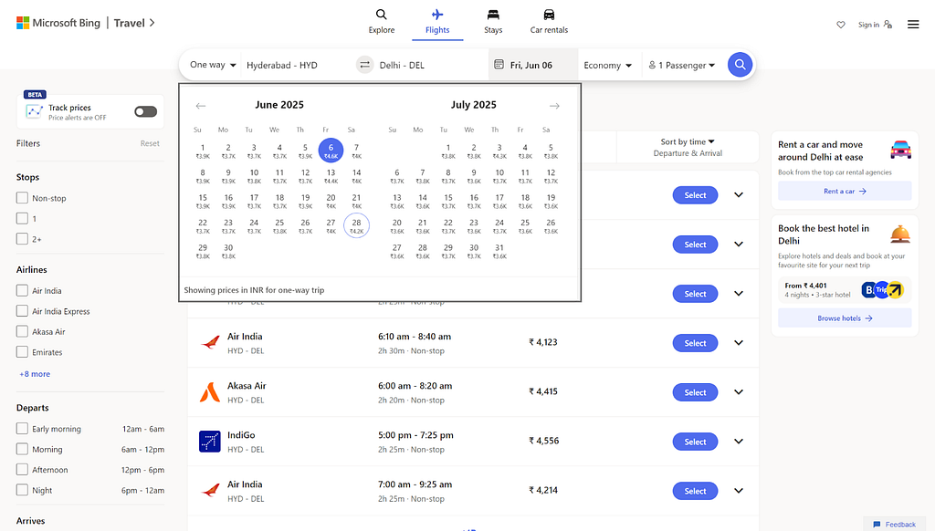935x531 pixels.
Task: Click the Fri, Jun 06 date field
Action: [x=533, y=65]
